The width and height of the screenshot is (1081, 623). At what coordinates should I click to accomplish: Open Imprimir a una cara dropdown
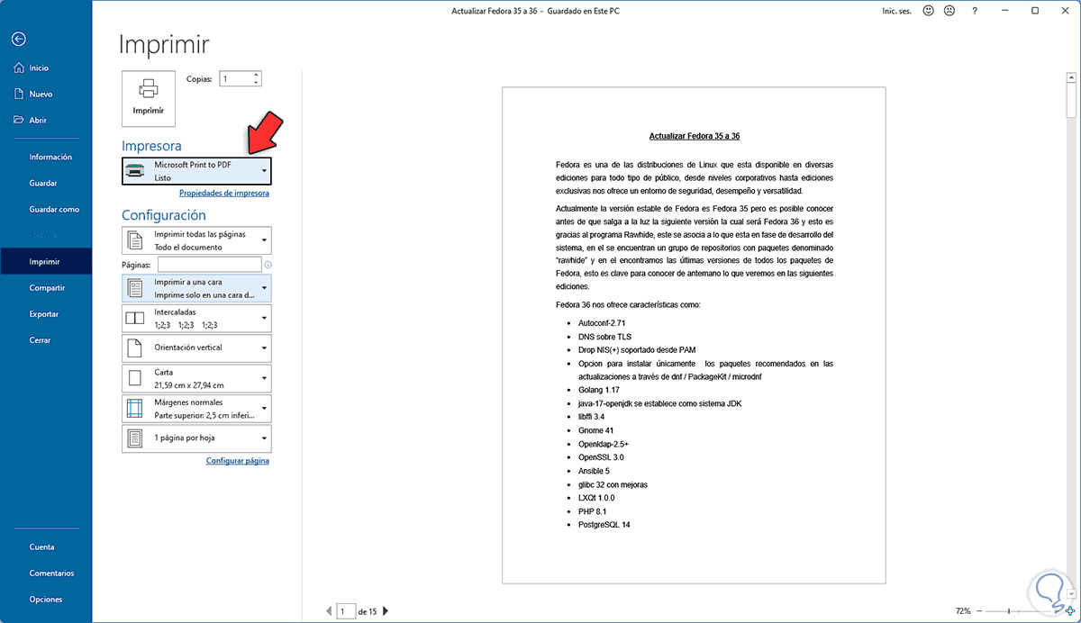[x=196, y=288]
